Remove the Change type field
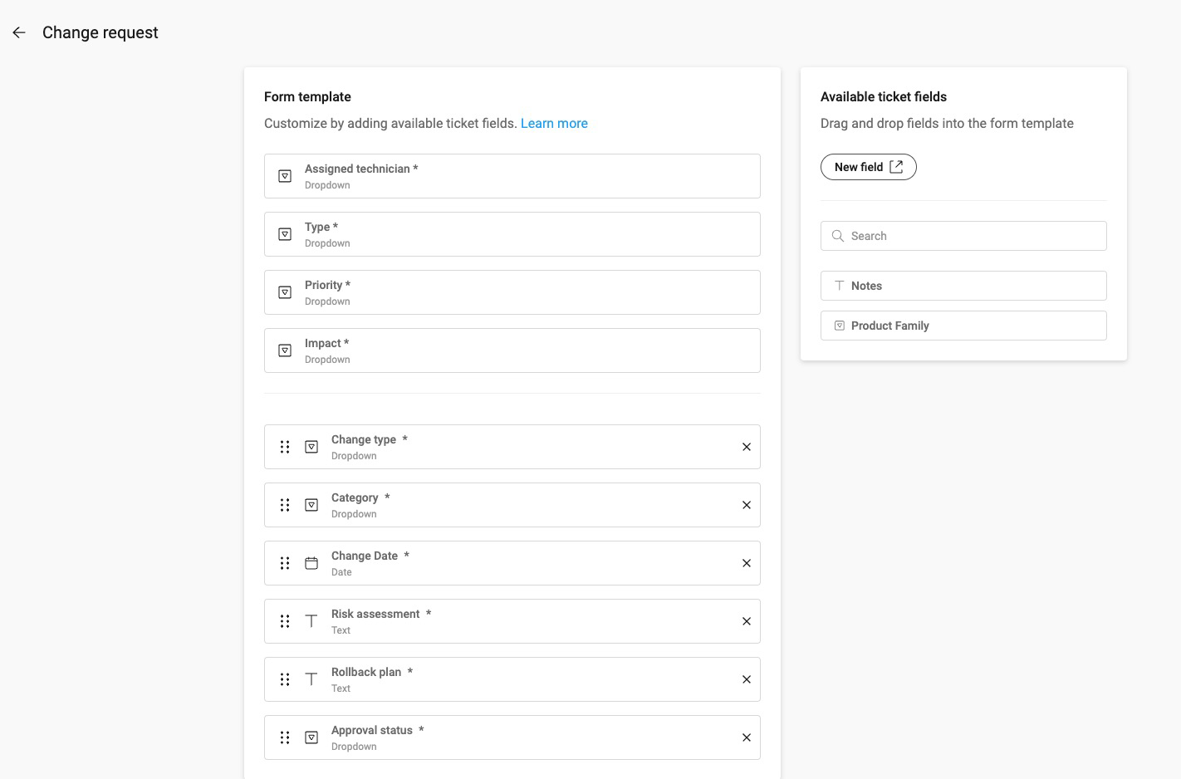 pos(747,447)
